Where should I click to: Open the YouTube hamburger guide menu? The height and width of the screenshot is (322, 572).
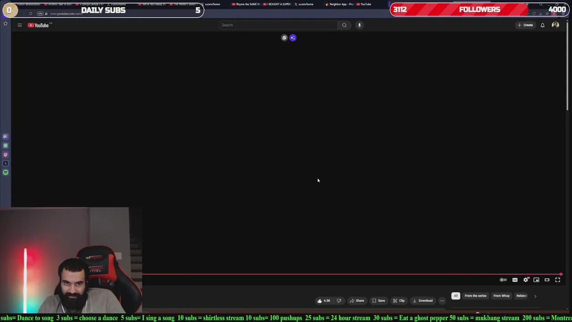[x=20, y=25]
